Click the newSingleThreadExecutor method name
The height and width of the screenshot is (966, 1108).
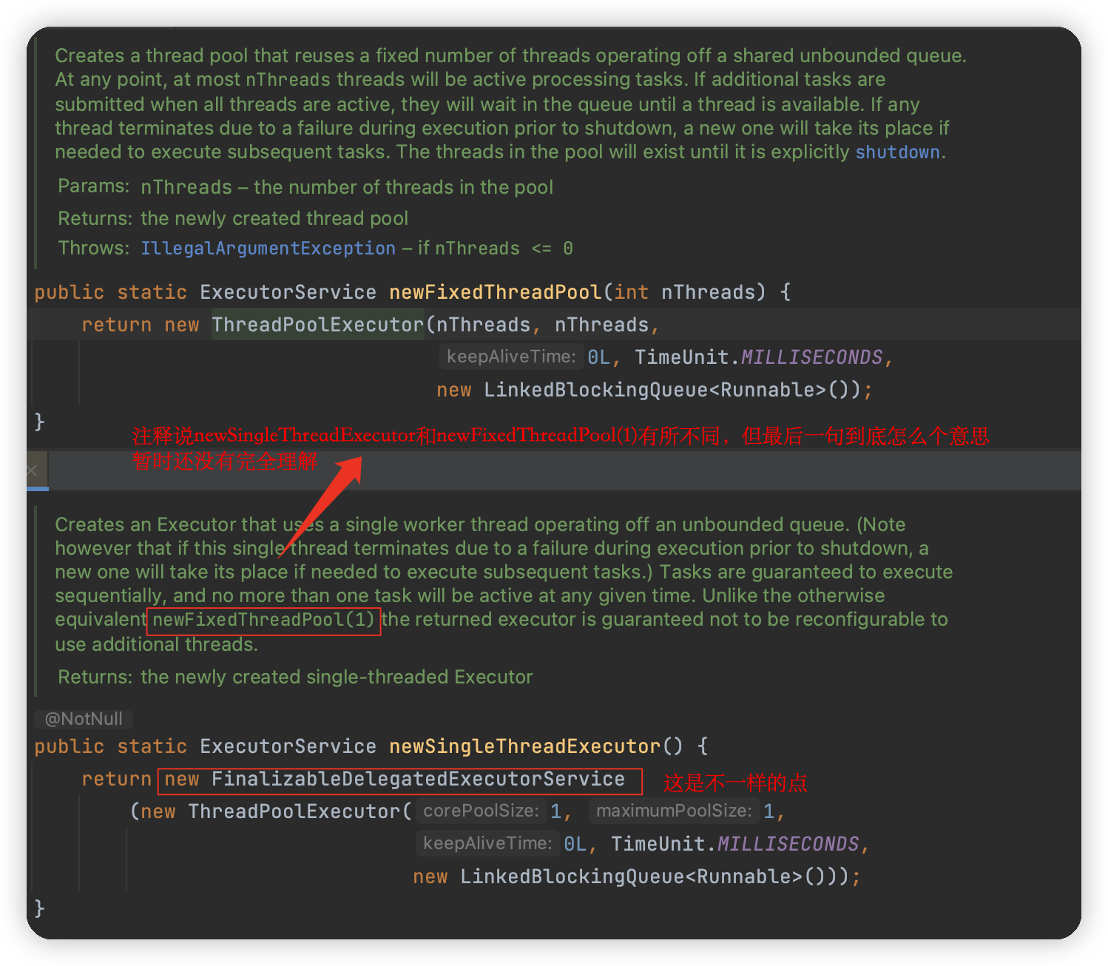pos(525,746)
